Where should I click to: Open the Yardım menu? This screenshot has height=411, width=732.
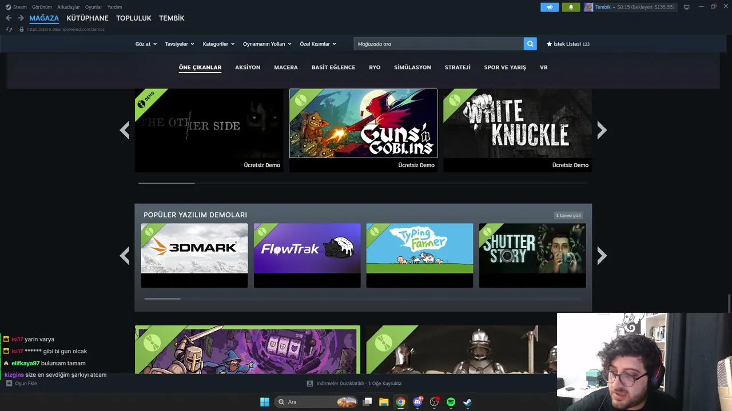coord(114,7)
